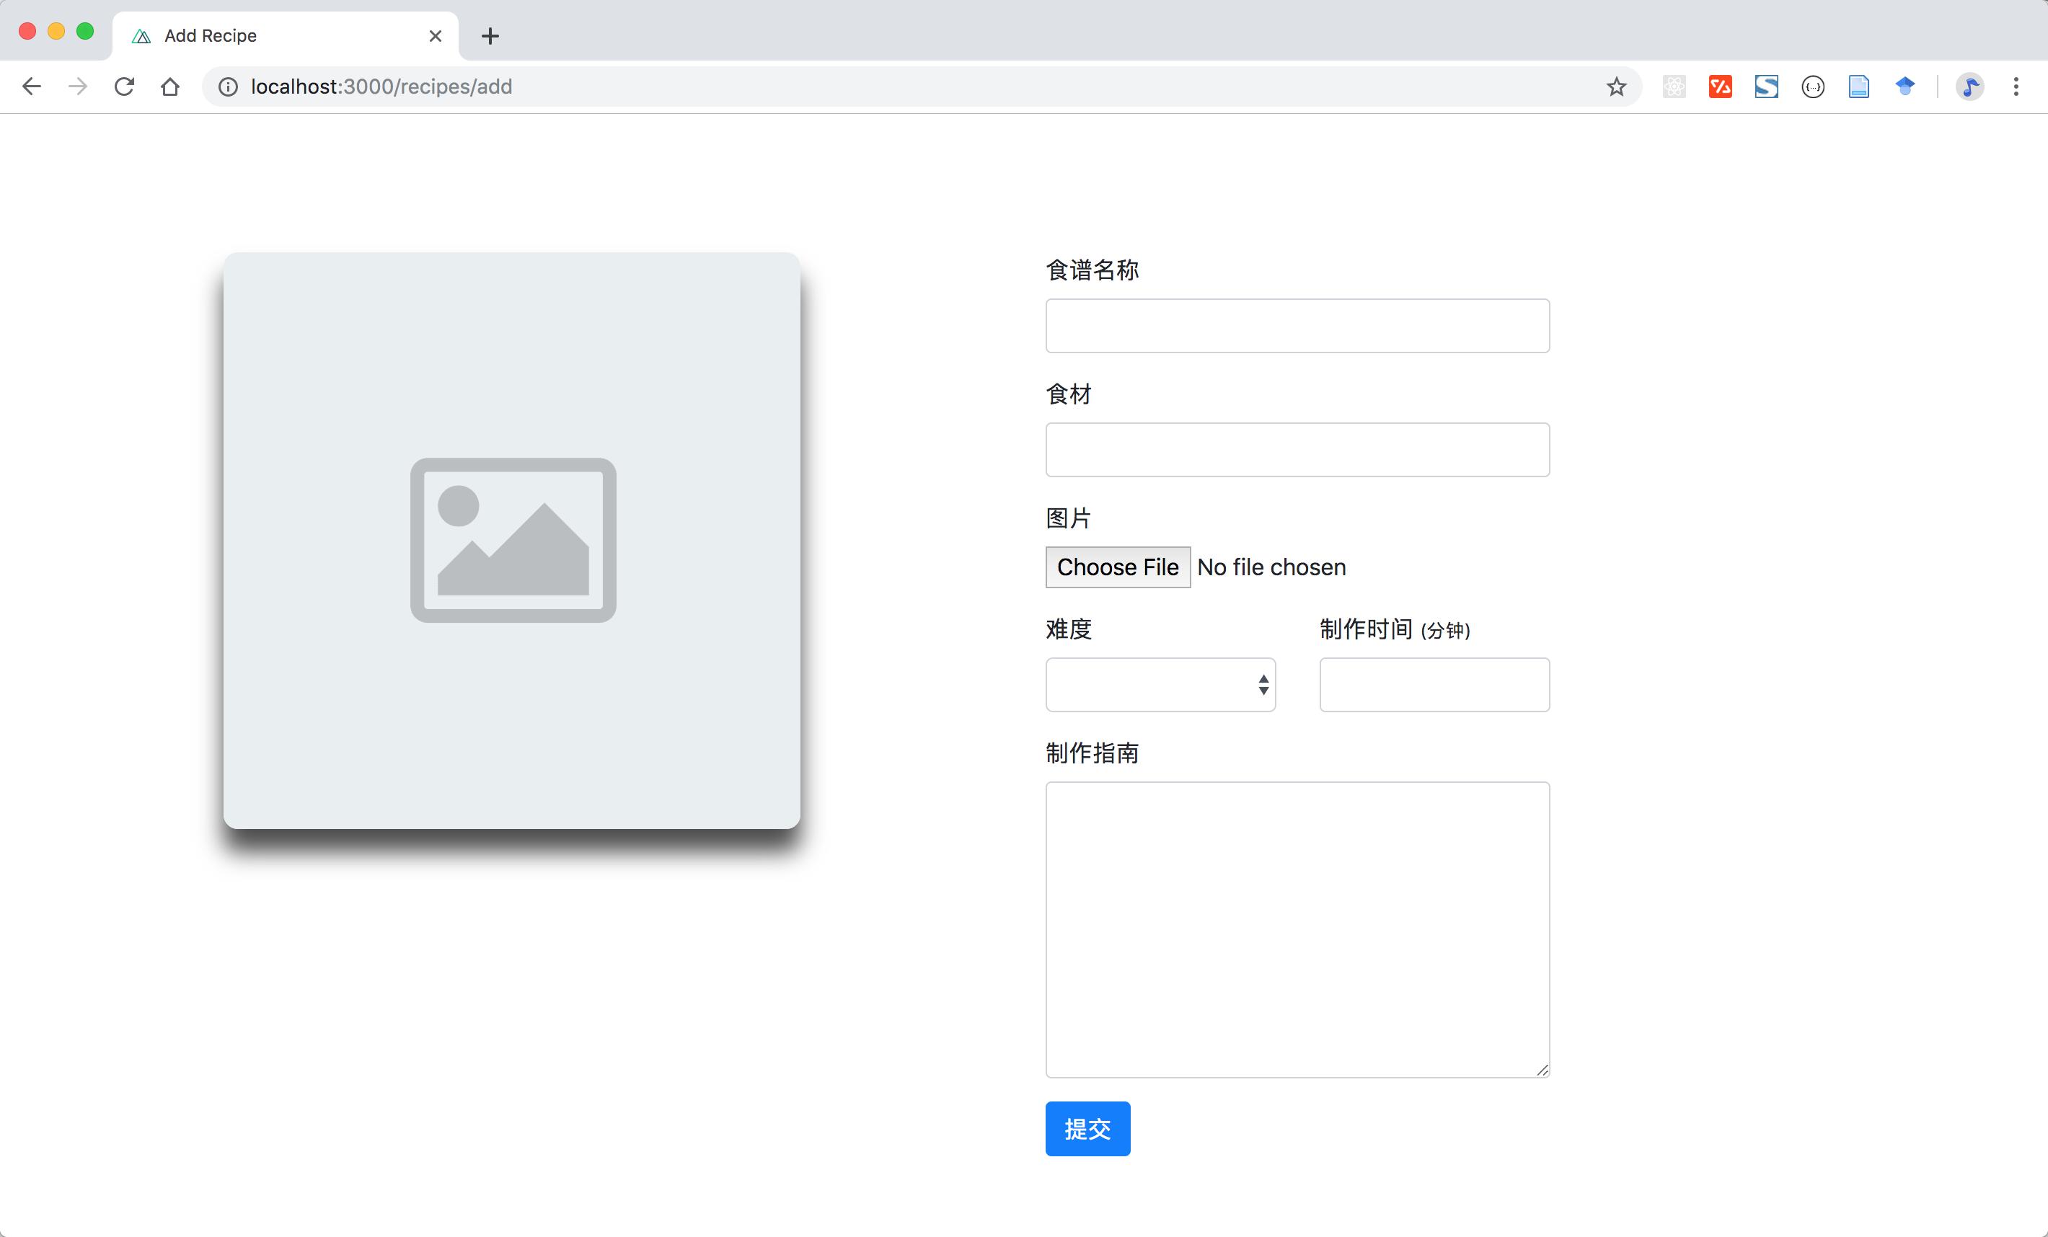Click into the 食材 ingredients field

tap(1297, 449)
